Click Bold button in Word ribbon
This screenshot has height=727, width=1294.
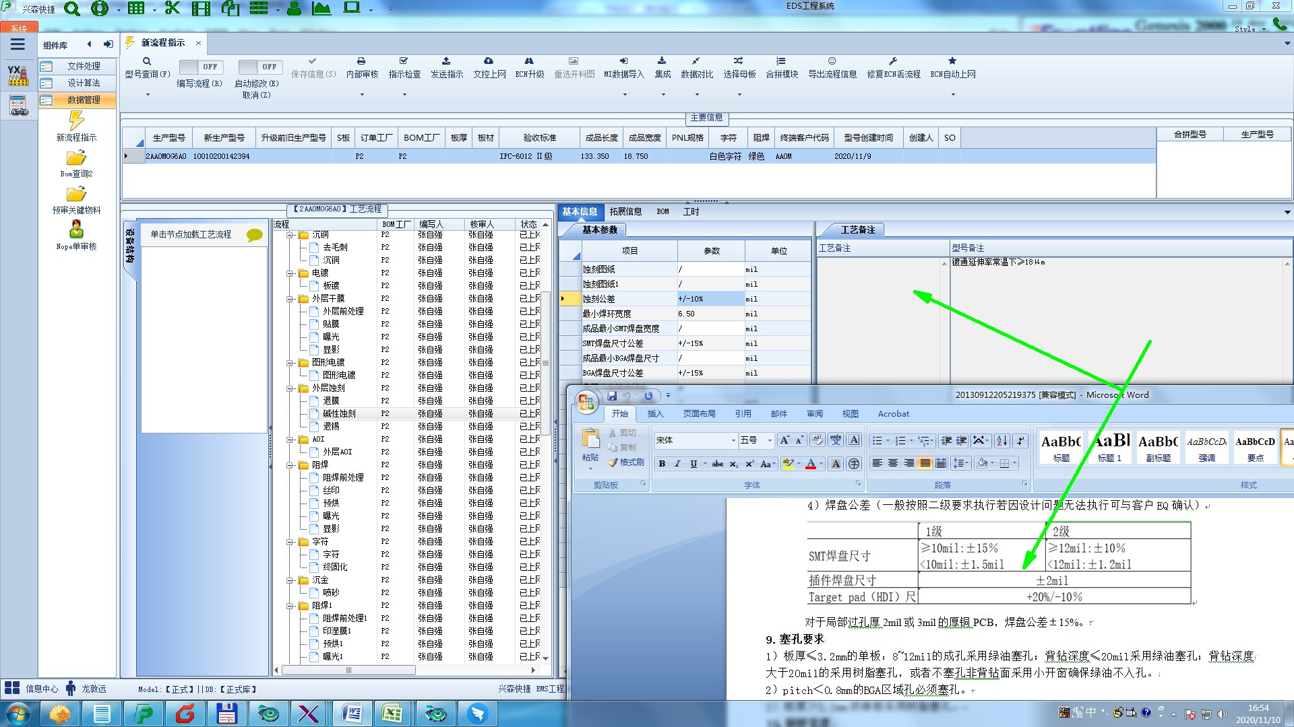click(x=662, y=464)
